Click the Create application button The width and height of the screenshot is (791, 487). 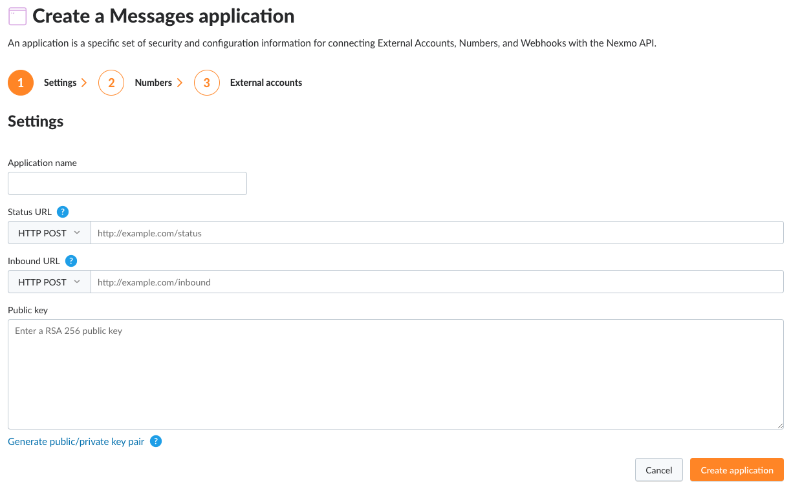pos(737,470)
